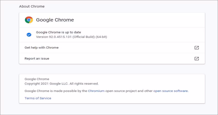Open the Get help with Chrome row
This screenshot has width=218, height=115.
click(42, 48)
